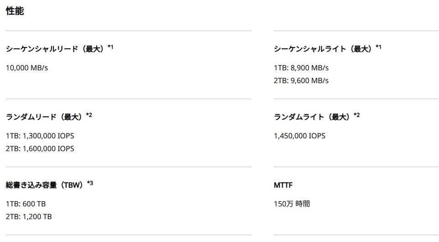This screenshot has width=439, height=242.
Task: Click the シーケンシャルライト（最大） label
Action: coord(324,49)
